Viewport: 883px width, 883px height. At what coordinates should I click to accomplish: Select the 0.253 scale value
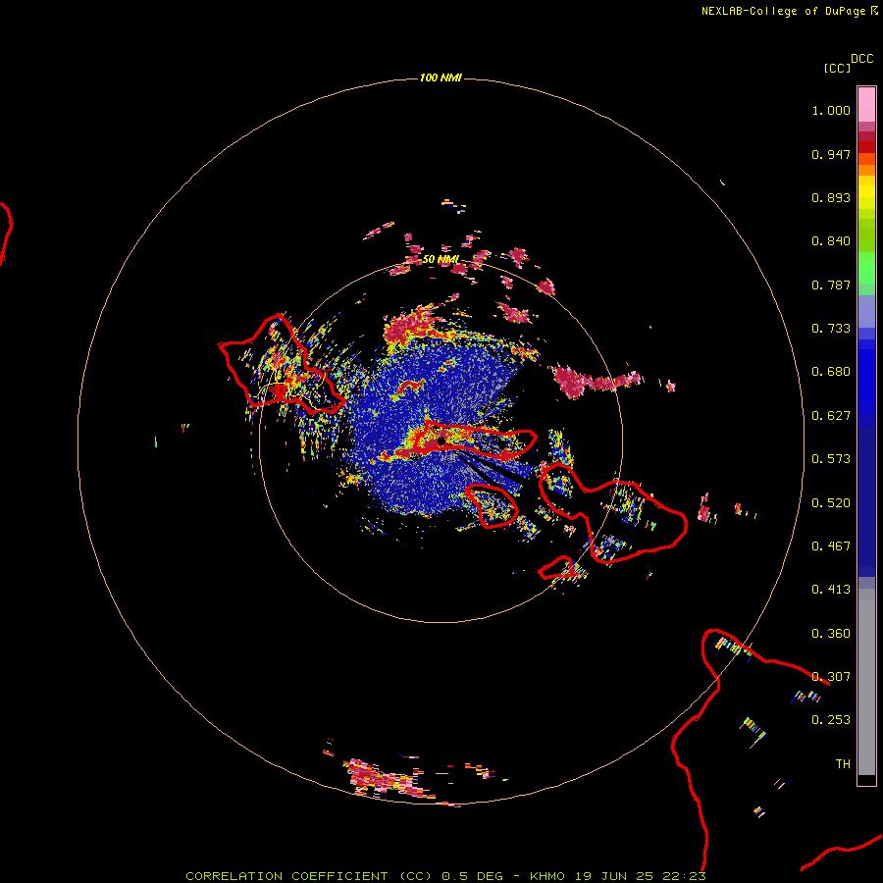pos(831,720)
